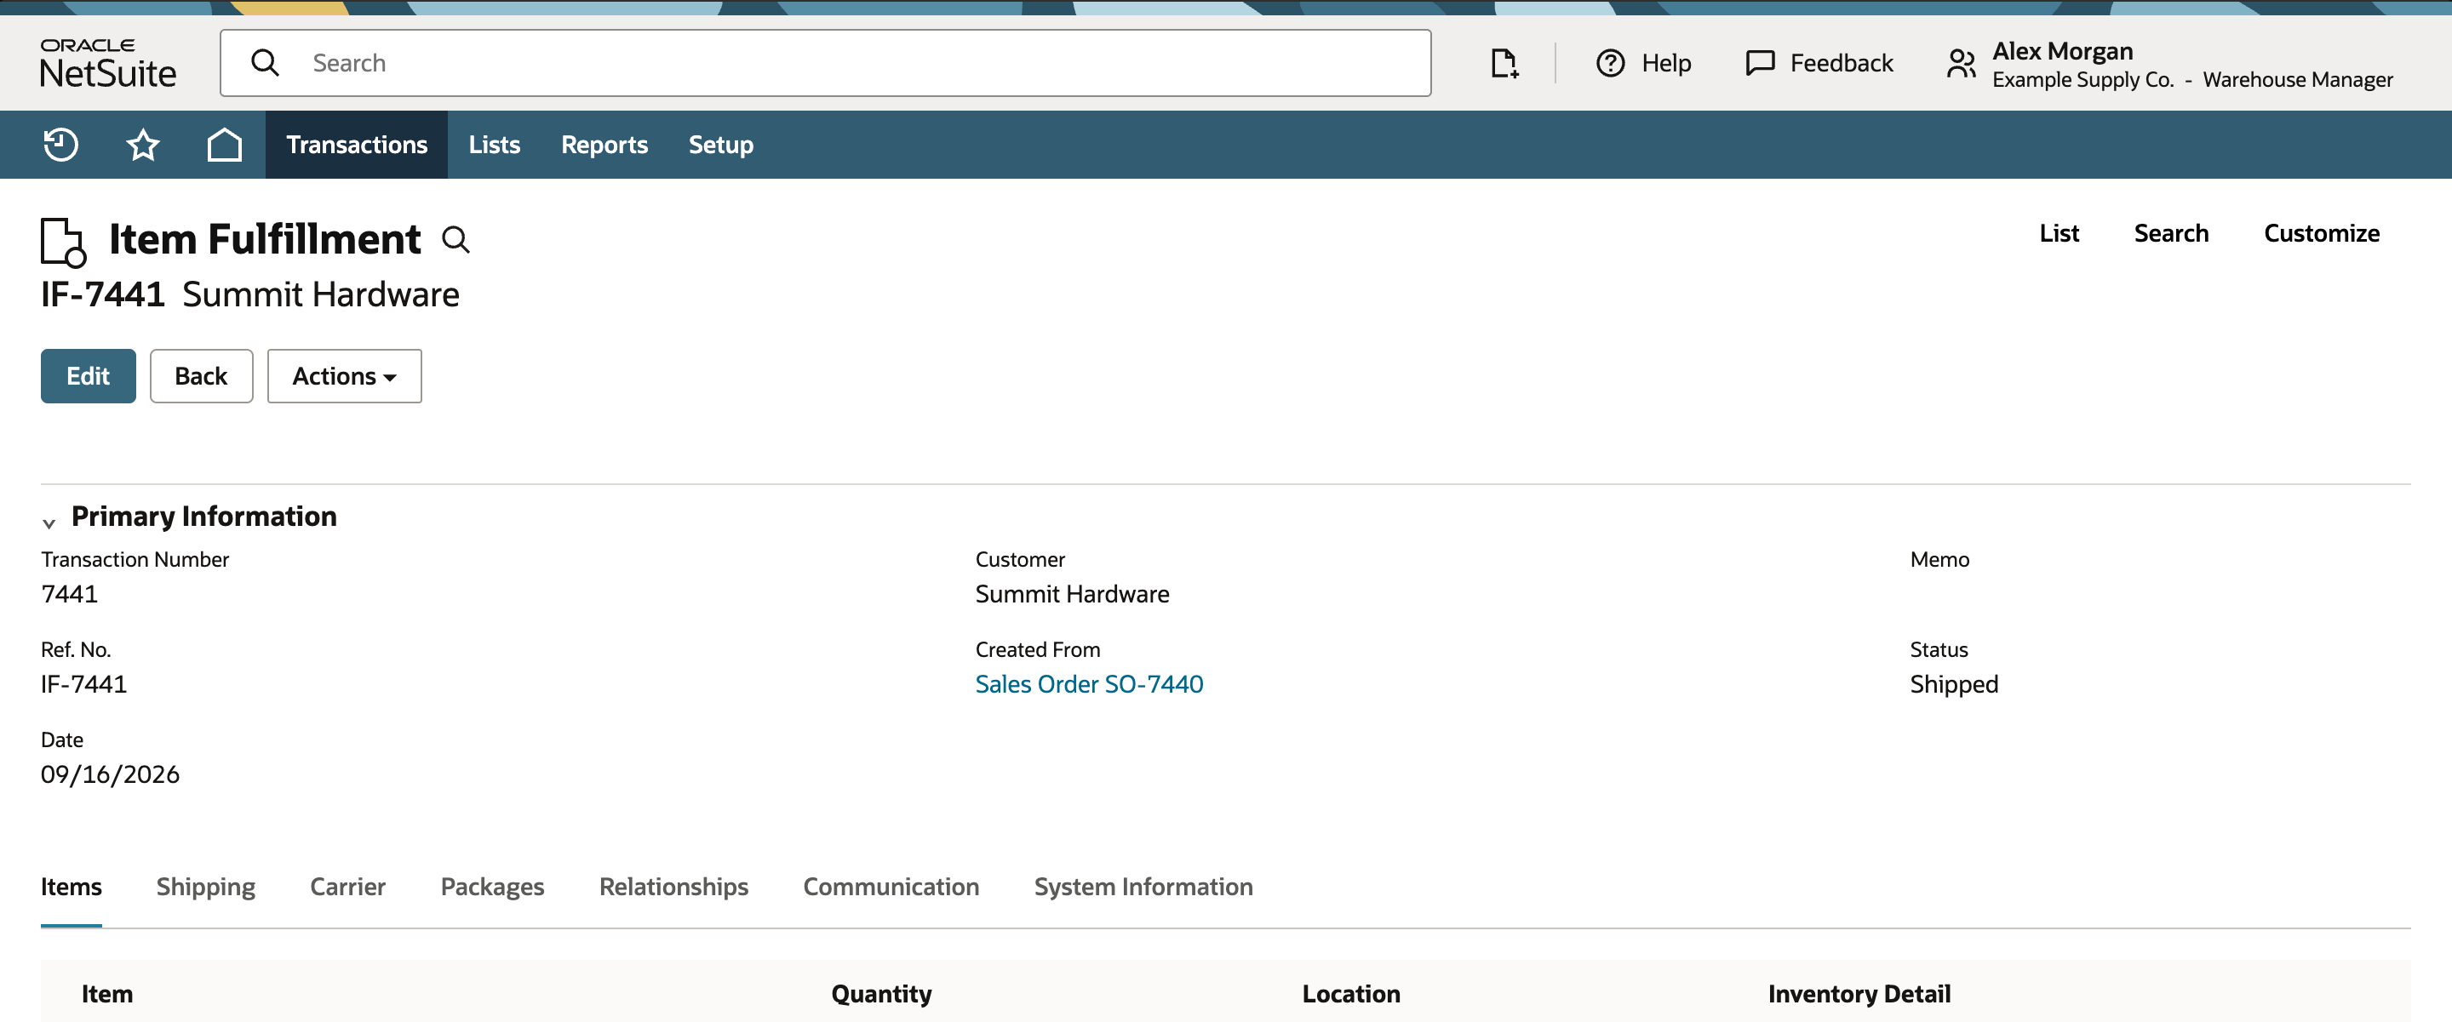2452x1022 pixels.
Task: Click the Created From field label
Action: coord(1038,650)
